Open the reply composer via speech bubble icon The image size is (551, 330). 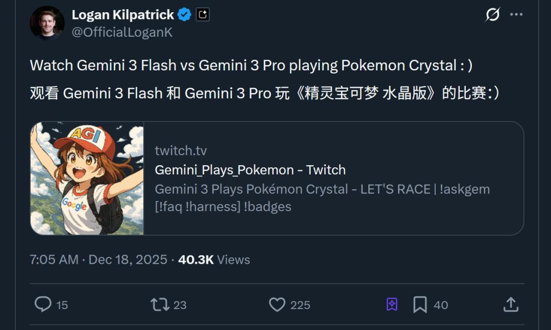[x=43, y=304]
